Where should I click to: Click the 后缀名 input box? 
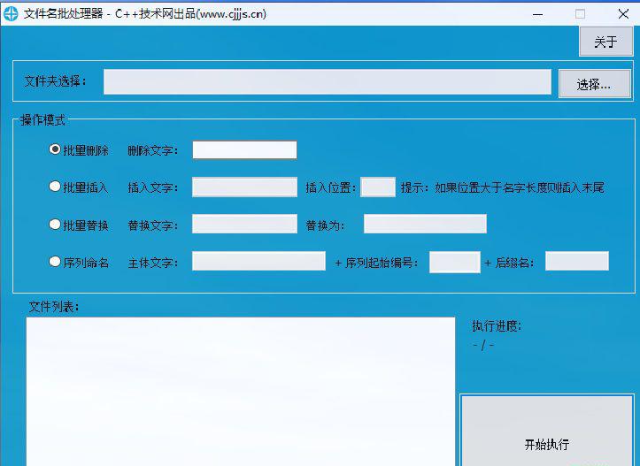pos(577,261)
